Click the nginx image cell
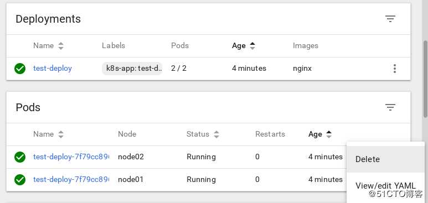Viewport: 428px width, 203px height. pyautogui.click(x=302, y=69)
